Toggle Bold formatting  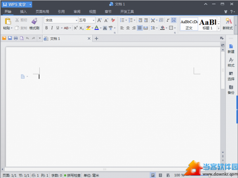click(x=46, y=28)
